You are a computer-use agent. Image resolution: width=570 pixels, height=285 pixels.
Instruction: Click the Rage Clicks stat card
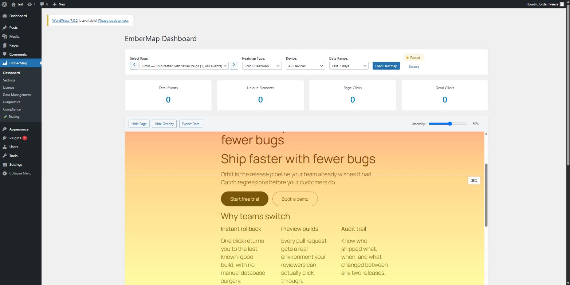[353, 95]
